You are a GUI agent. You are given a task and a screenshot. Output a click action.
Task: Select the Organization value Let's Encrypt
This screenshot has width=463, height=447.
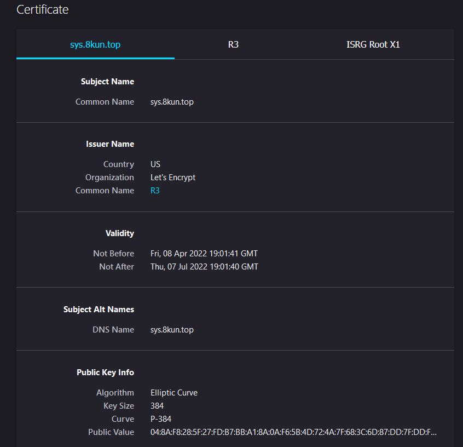(173, 177)
